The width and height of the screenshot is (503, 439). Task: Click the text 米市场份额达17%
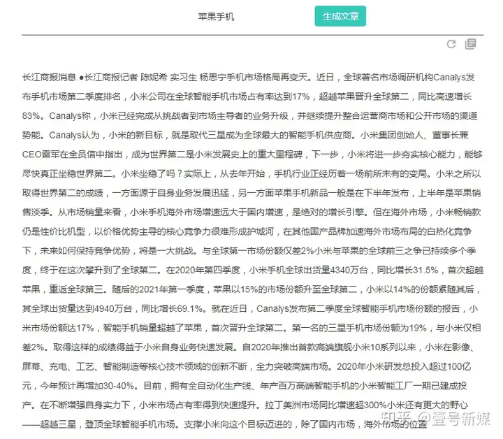click(58, 328)
